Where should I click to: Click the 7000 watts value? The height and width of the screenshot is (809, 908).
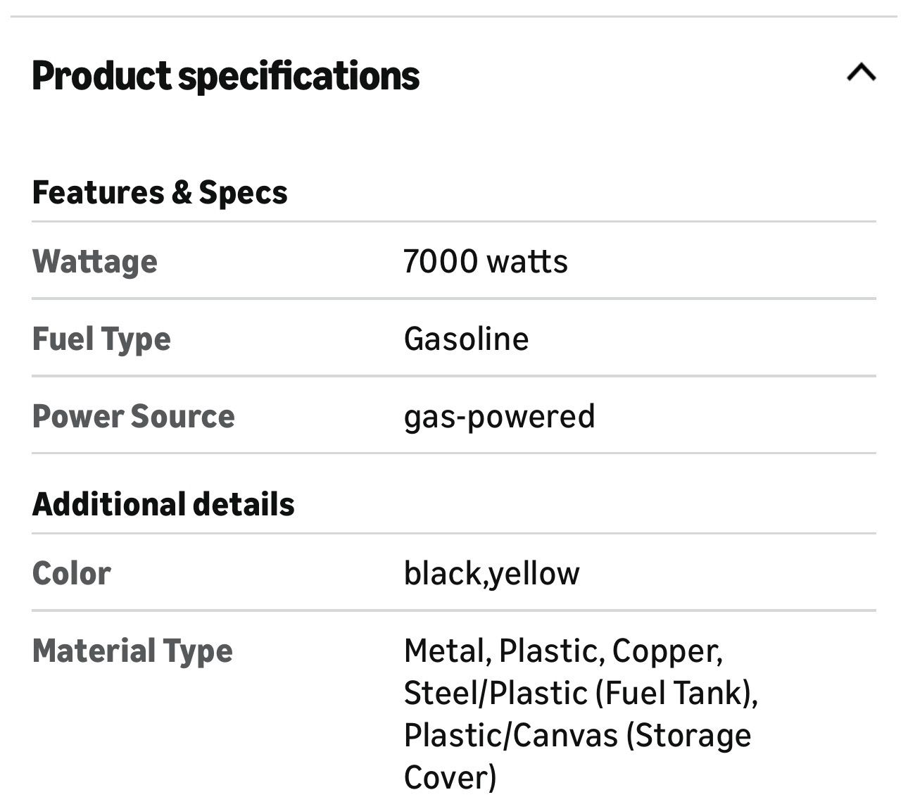click(x=486, y=261)
